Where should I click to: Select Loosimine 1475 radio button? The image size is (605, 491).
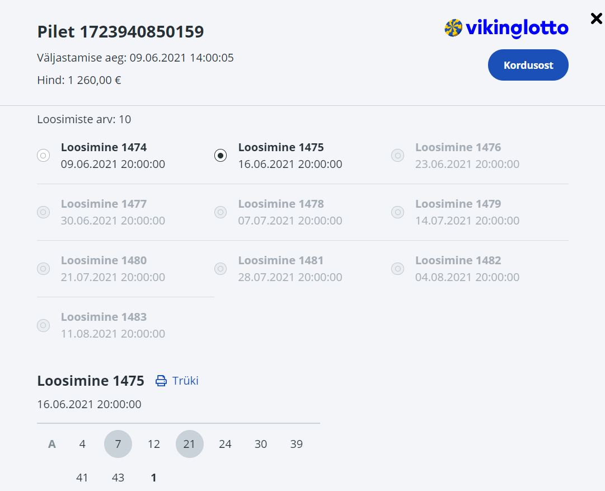point(221,156)
